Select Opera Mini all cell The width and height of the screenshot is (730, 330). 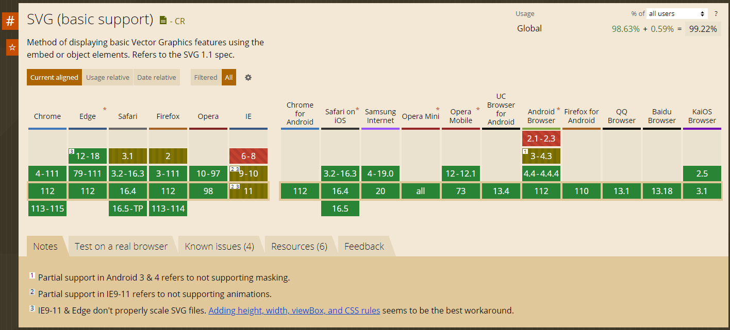pos(421,191)
